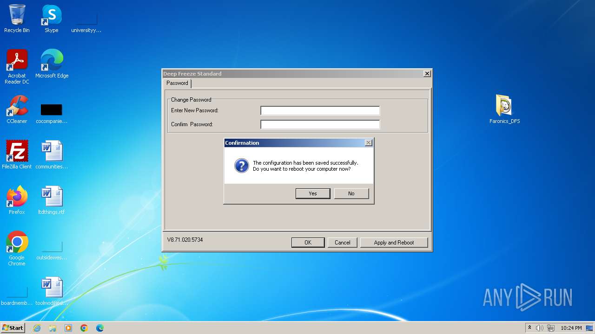
Task: Open the Faronics_DFS folder
Action: pyautogui.click(x=504, y=109)
